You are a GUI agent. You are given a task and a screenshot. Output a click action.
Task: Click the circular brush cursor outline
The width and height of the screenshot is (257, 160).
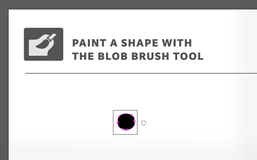143,123
